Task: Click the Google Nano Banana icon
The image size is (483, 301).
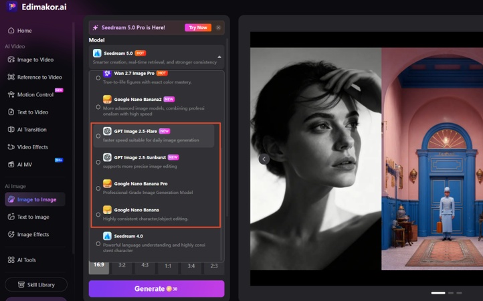Action: click(107, 210)
